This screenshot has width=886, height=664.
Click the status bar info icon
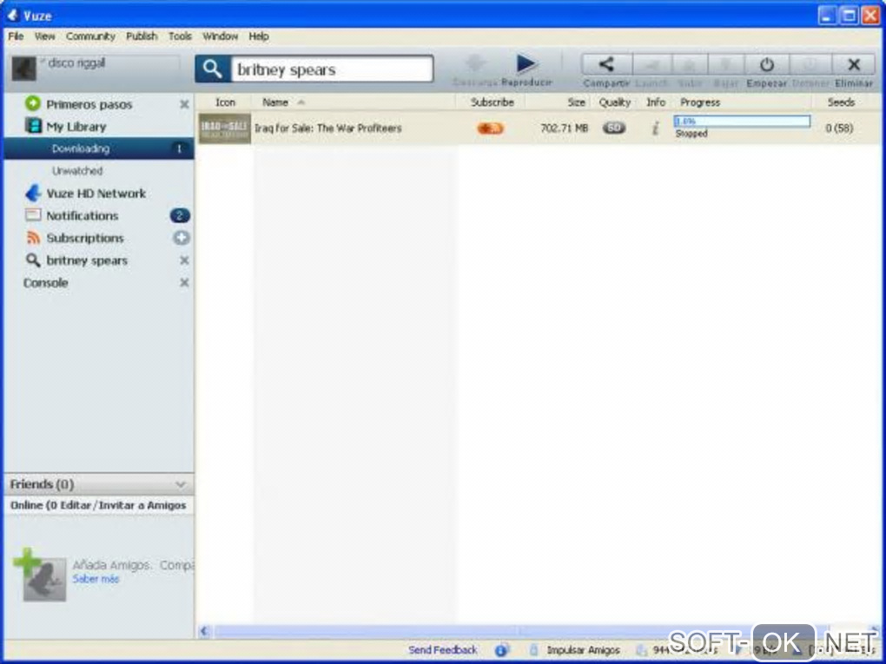(502, 650)
